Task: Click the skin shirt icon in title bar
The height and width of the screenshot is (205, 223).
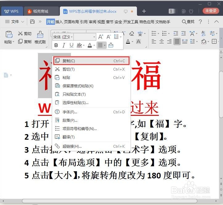Action: (x=191, y=11)
